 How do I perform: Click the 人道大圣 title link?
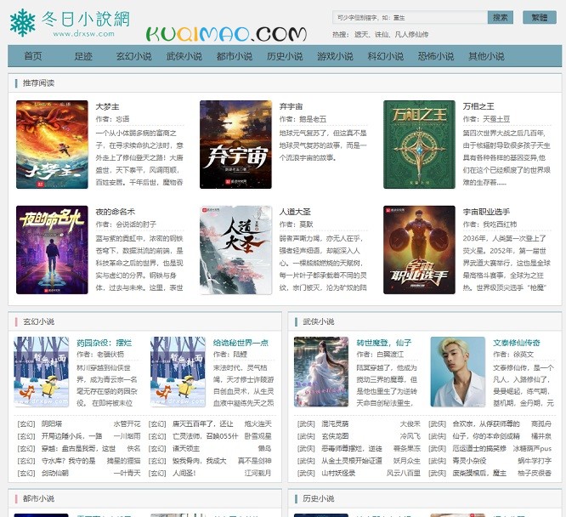pos(295,212)
